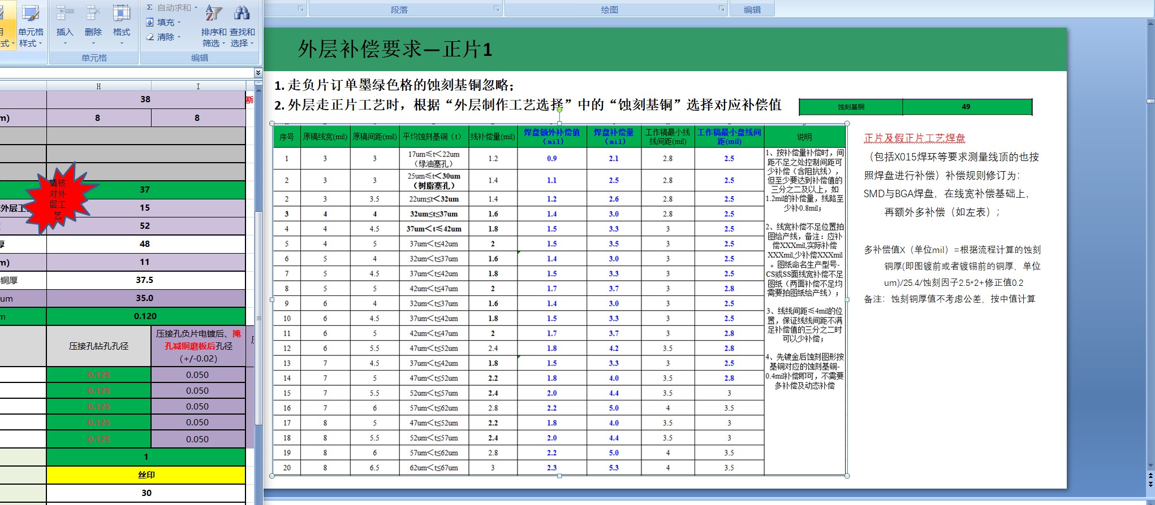
Task: Click the 5.3 value in the table
Action: pos(614,468)
